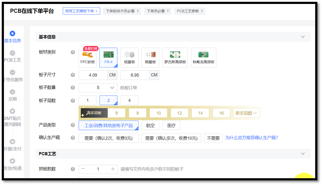The image size is (322, 185).
Task: Select 铁氟龙高频板 material
Action: (x=204, y=57)
